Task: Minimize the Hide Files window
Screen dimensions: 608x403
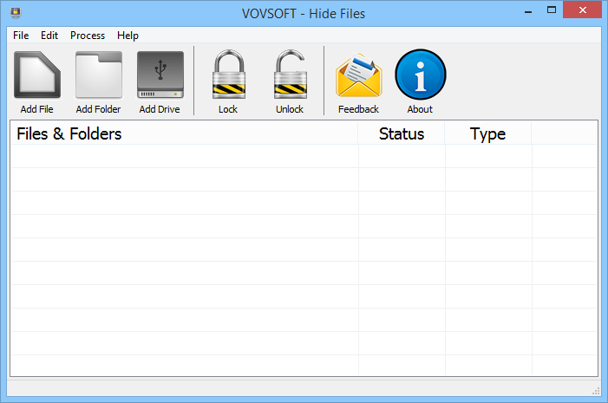Action: pos(527,10)
